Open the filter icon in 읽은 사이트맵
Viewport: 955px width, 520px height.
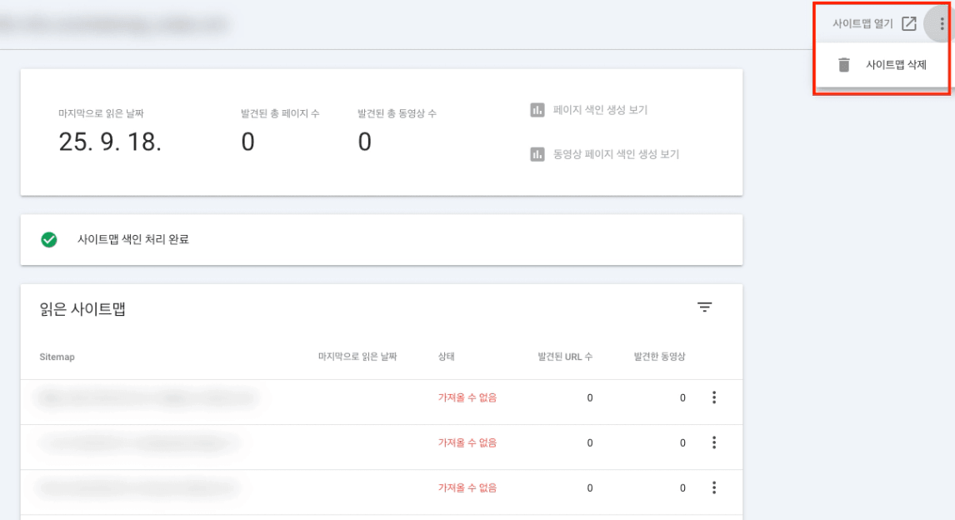(x=705, y=307)
